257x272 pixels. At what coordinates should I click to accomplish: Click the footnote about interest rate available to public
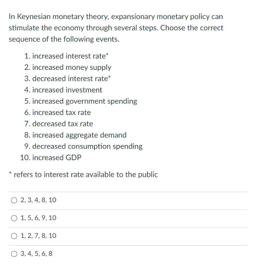click(84, 175)
